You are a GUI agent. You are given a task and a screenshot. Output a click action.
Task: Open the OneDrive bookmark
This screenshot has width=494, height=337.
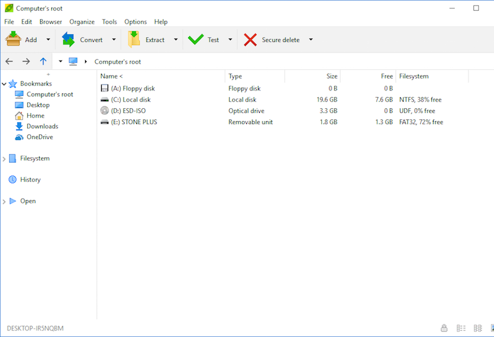coord(34,137)
